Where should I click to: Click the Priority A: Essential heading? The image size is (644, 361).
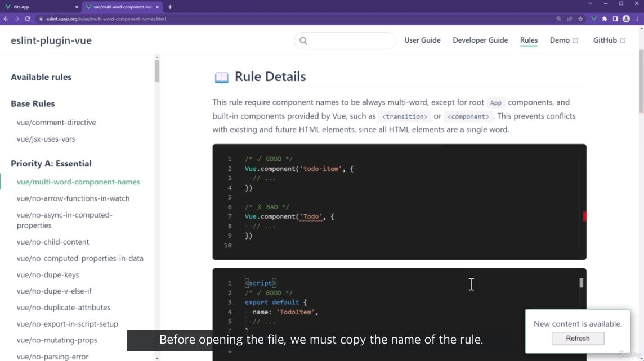click(51, 164)
